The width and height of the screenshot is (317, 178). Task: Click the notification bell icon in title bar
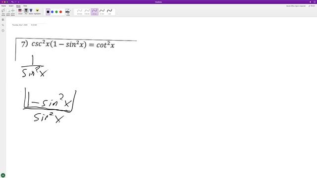pyautogui.click(x=310, y=2)
